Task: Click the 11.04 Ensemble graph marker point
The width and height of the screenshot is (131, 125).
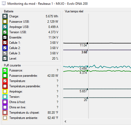Action: coord(87,43)
